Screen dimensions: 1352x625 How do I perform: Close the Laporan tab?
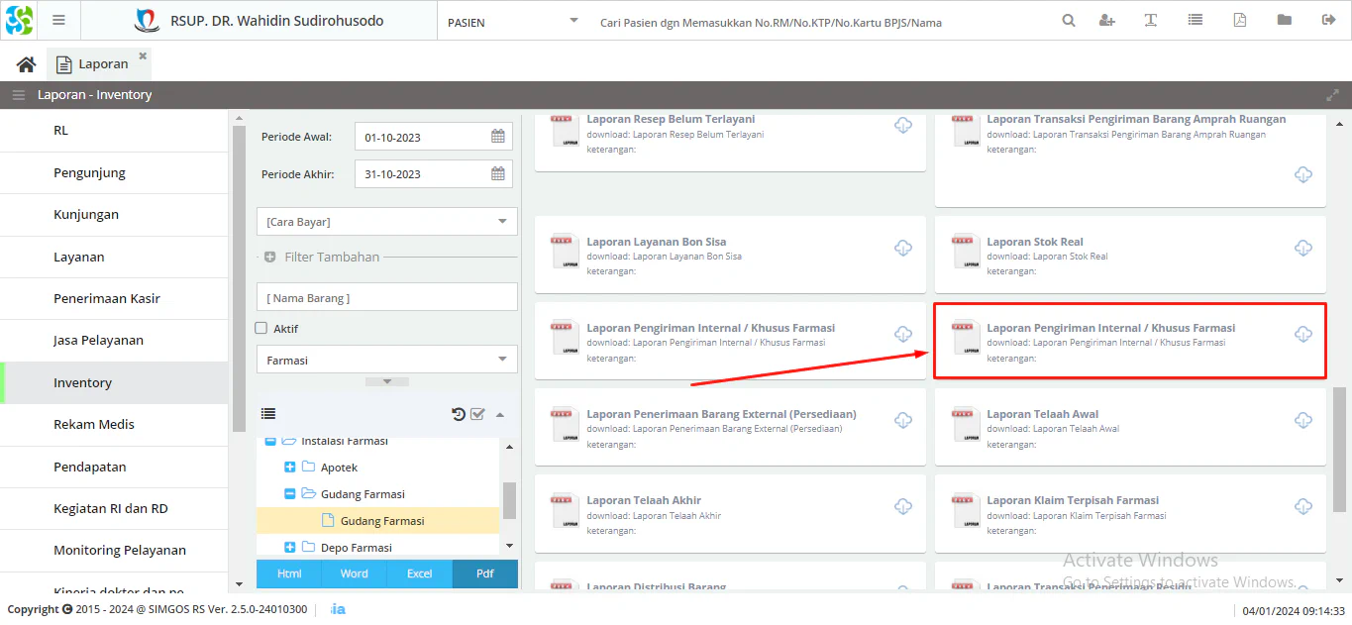point(143,56)
